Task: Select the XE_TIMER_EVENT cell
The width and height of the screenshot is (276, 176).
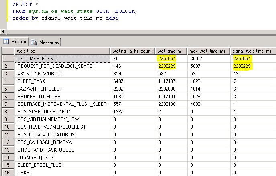Action: tap(61, 59)
